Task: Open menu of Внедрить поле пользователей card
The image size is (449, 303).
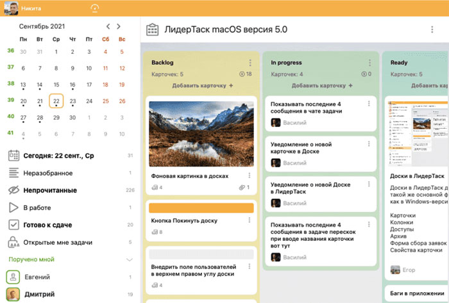Action: coord(250,266)
